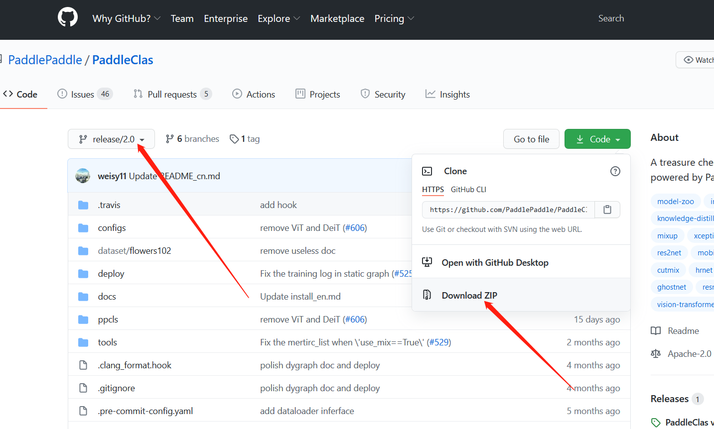
Task: Click the .travis folder icon
Action: (x=83, y=205)
